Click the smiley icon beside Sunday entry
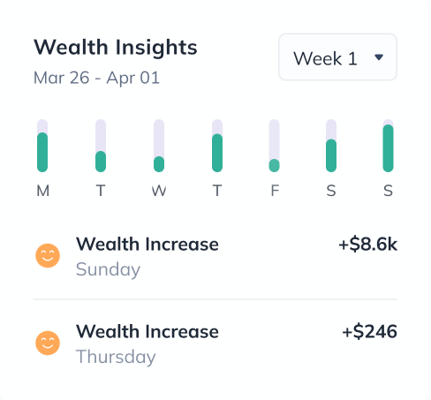 [x=48, y=255]
